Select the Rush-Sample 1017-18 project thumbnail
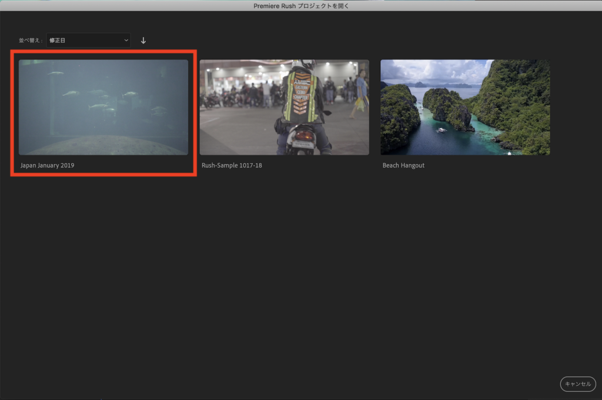 click(x=284, y=107)
